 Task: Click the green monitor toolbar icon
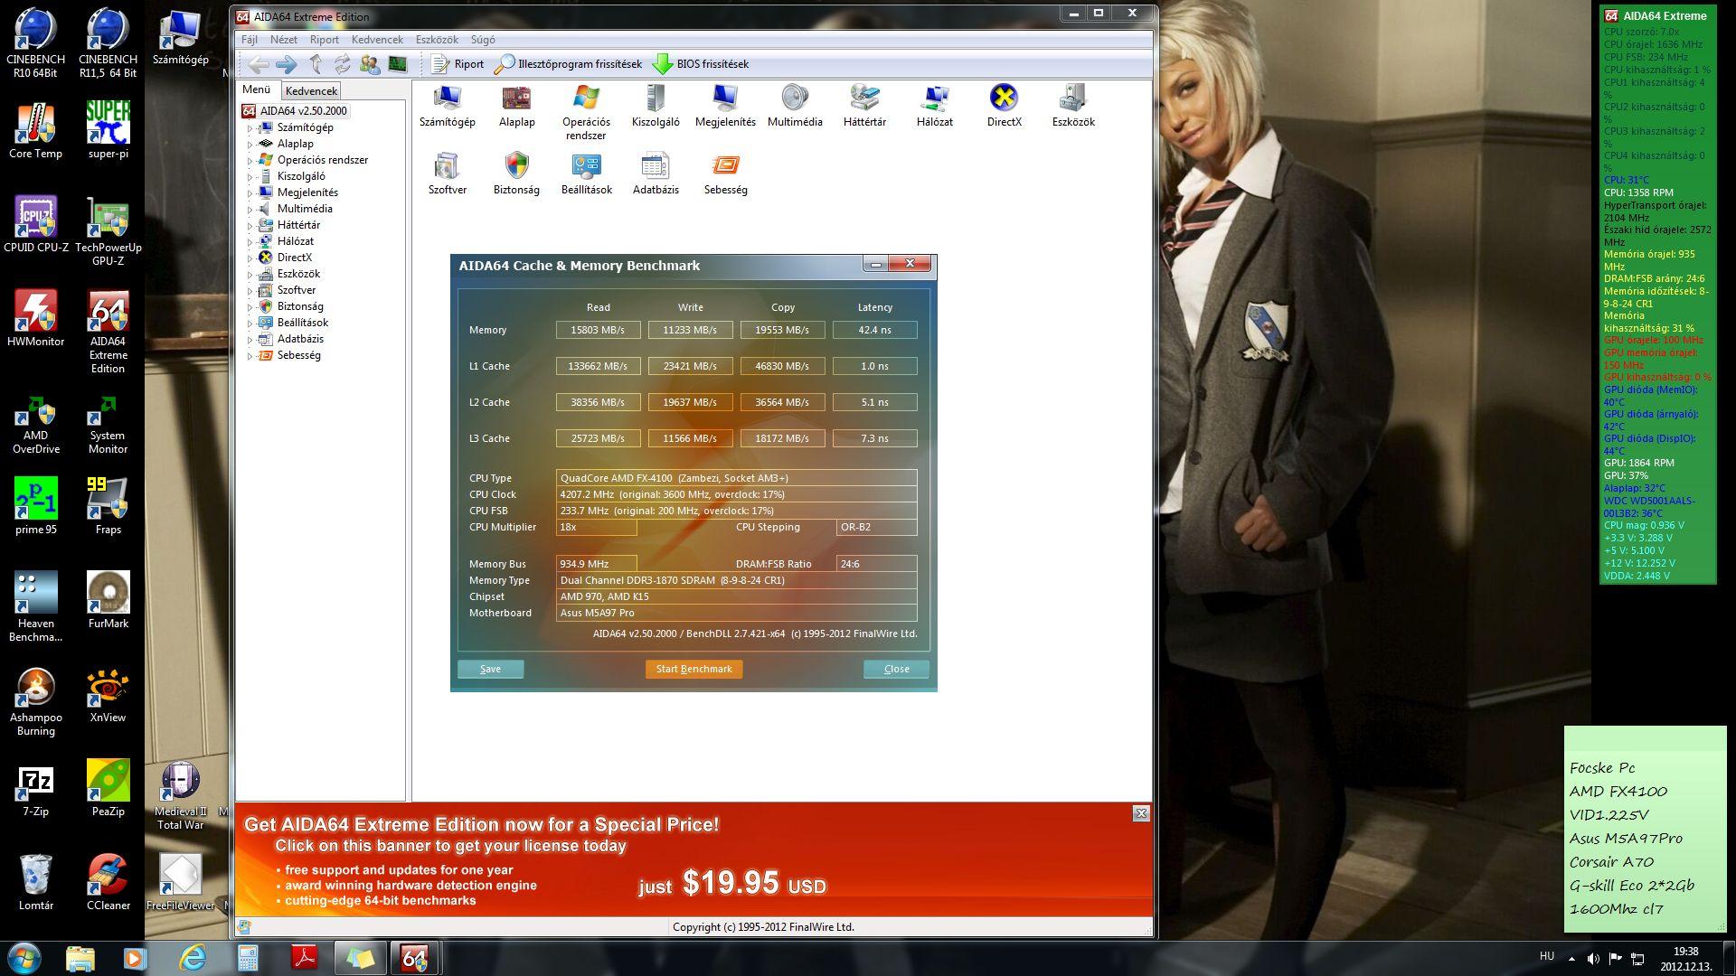pyautogui.click(x=397, y=64)
